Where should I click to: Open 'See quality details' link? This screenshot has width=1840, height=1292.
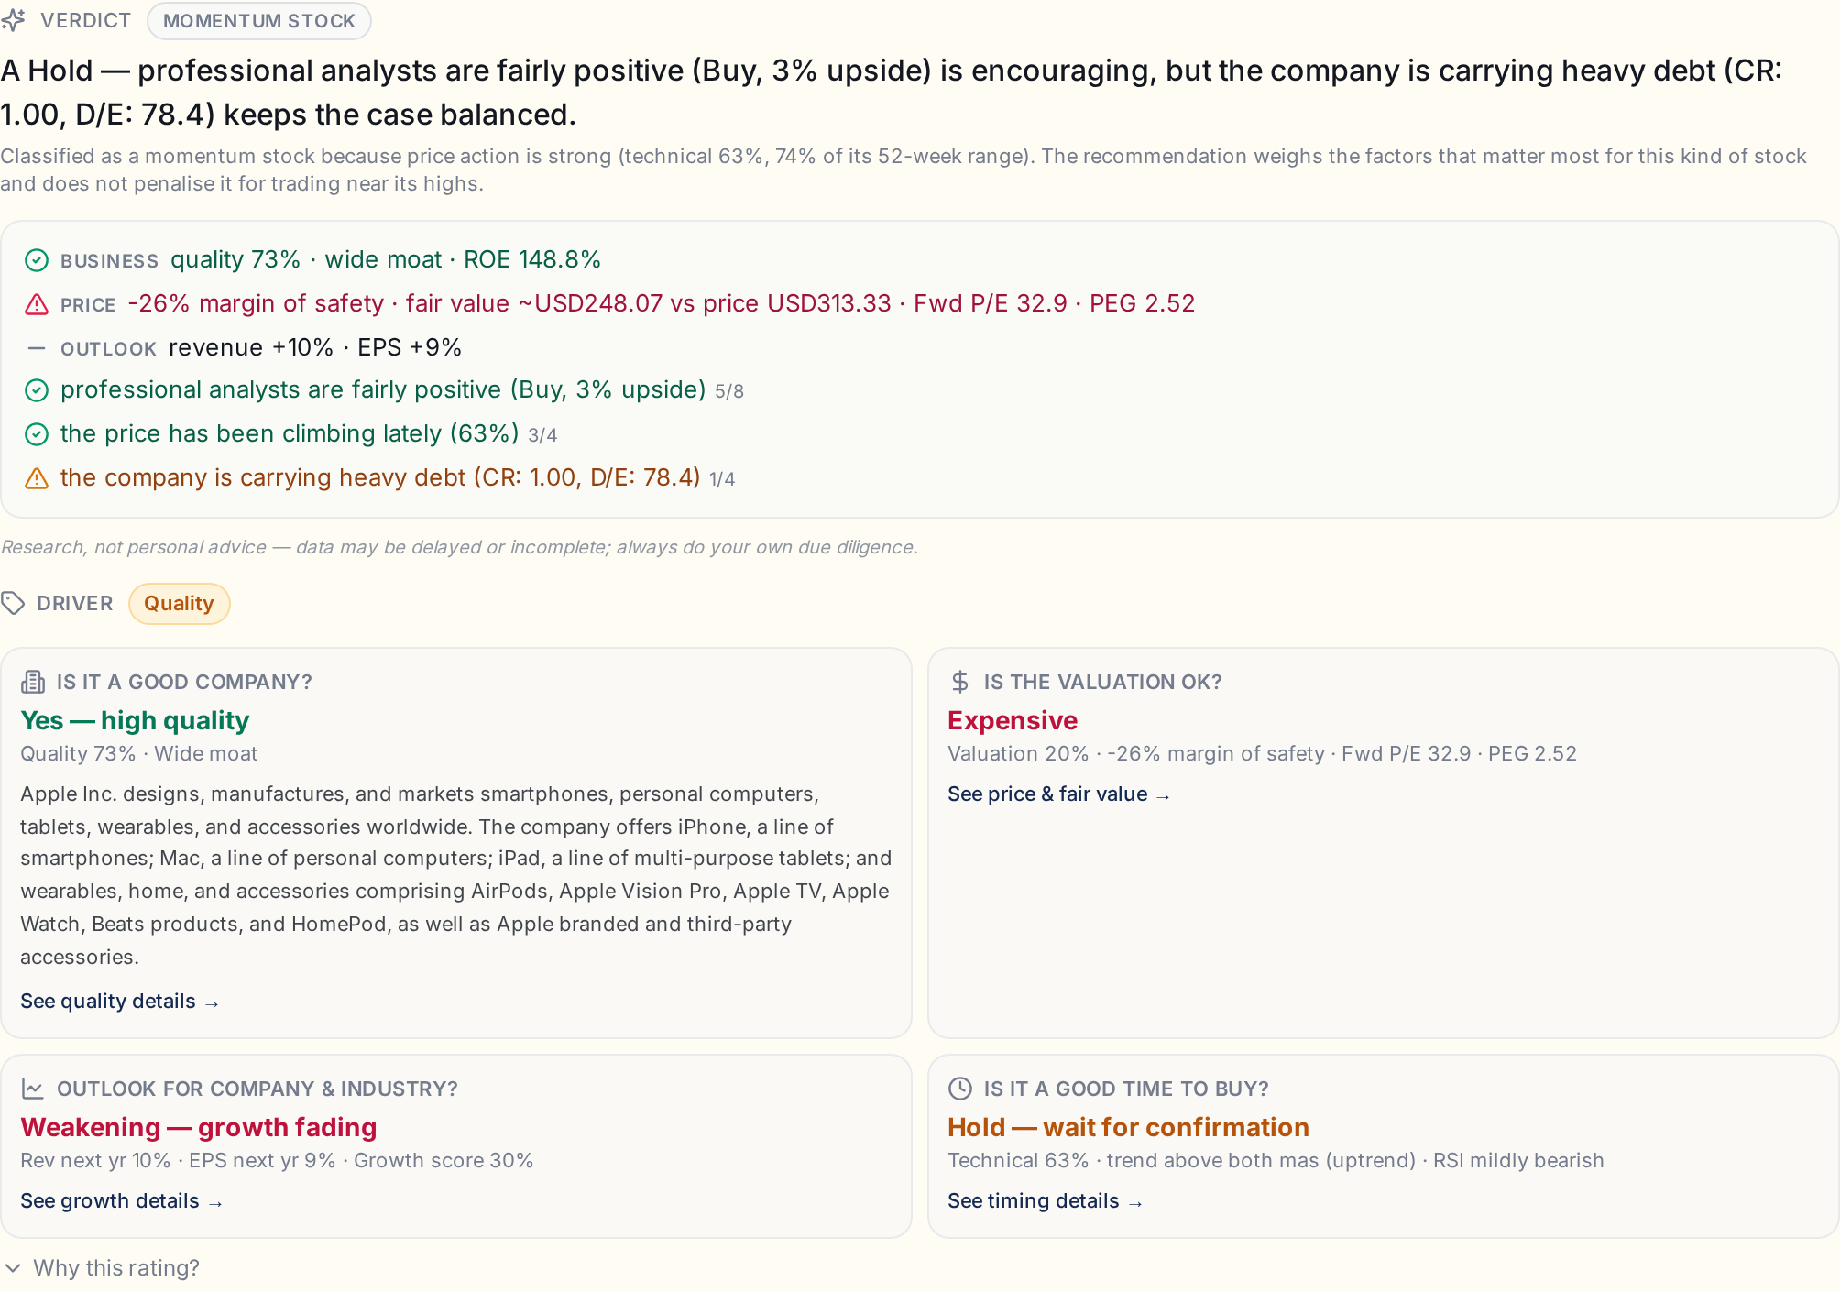[x=120, y=1002]
